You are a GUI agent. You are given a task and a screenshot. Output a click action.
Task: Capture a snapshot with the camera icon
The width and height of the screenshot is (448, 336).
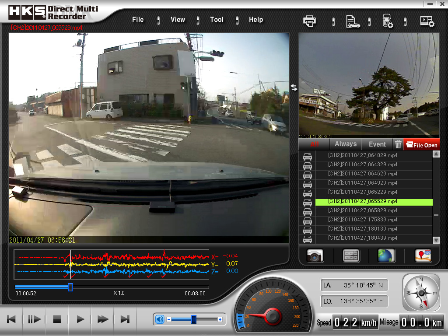click(x=315, y=255)
